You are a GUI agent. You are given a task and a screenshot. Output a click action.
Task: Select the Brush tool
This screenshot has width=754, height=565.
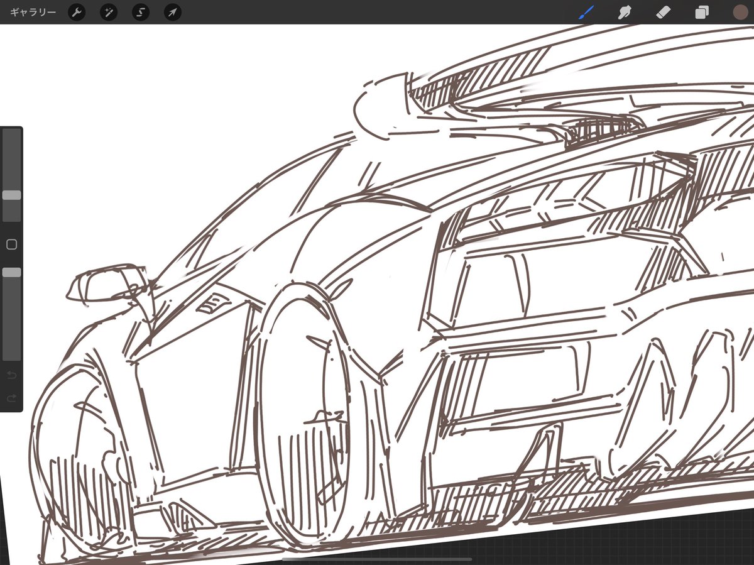586,12
